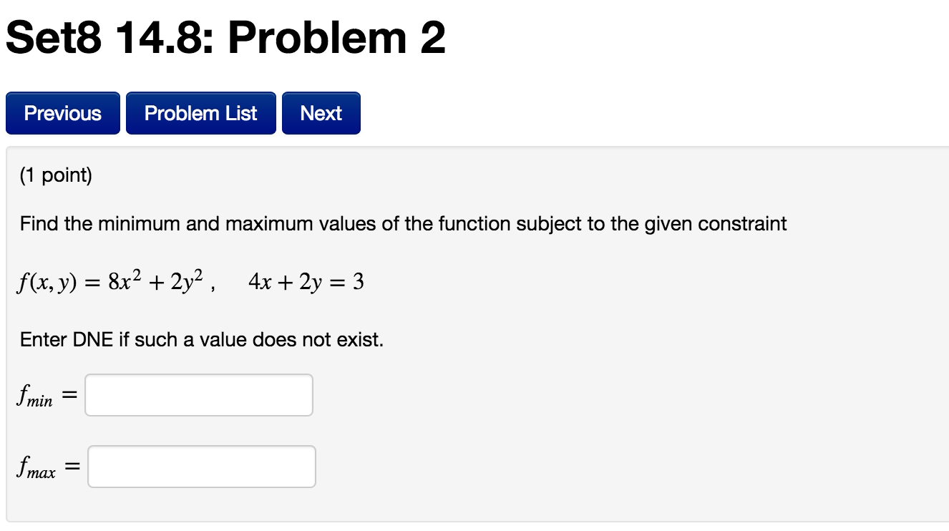
Task: Click the "(1 point)" label
Action: [x=57, y=176]
